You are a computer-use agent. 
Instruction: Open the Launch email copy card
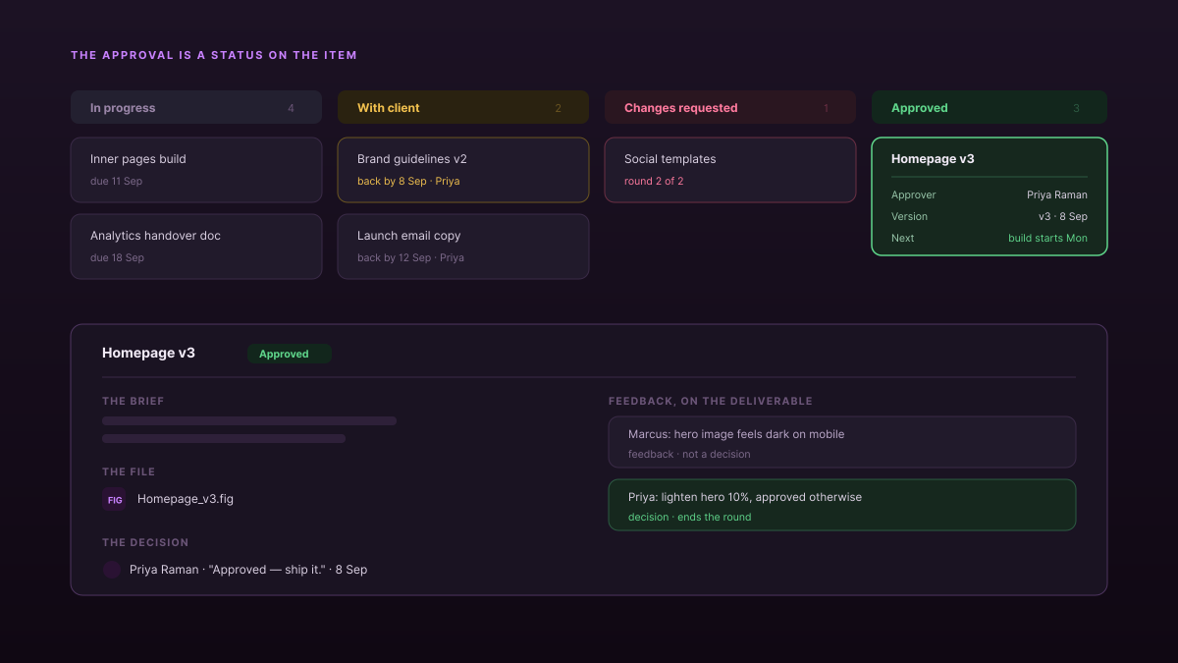pos(463,247)
